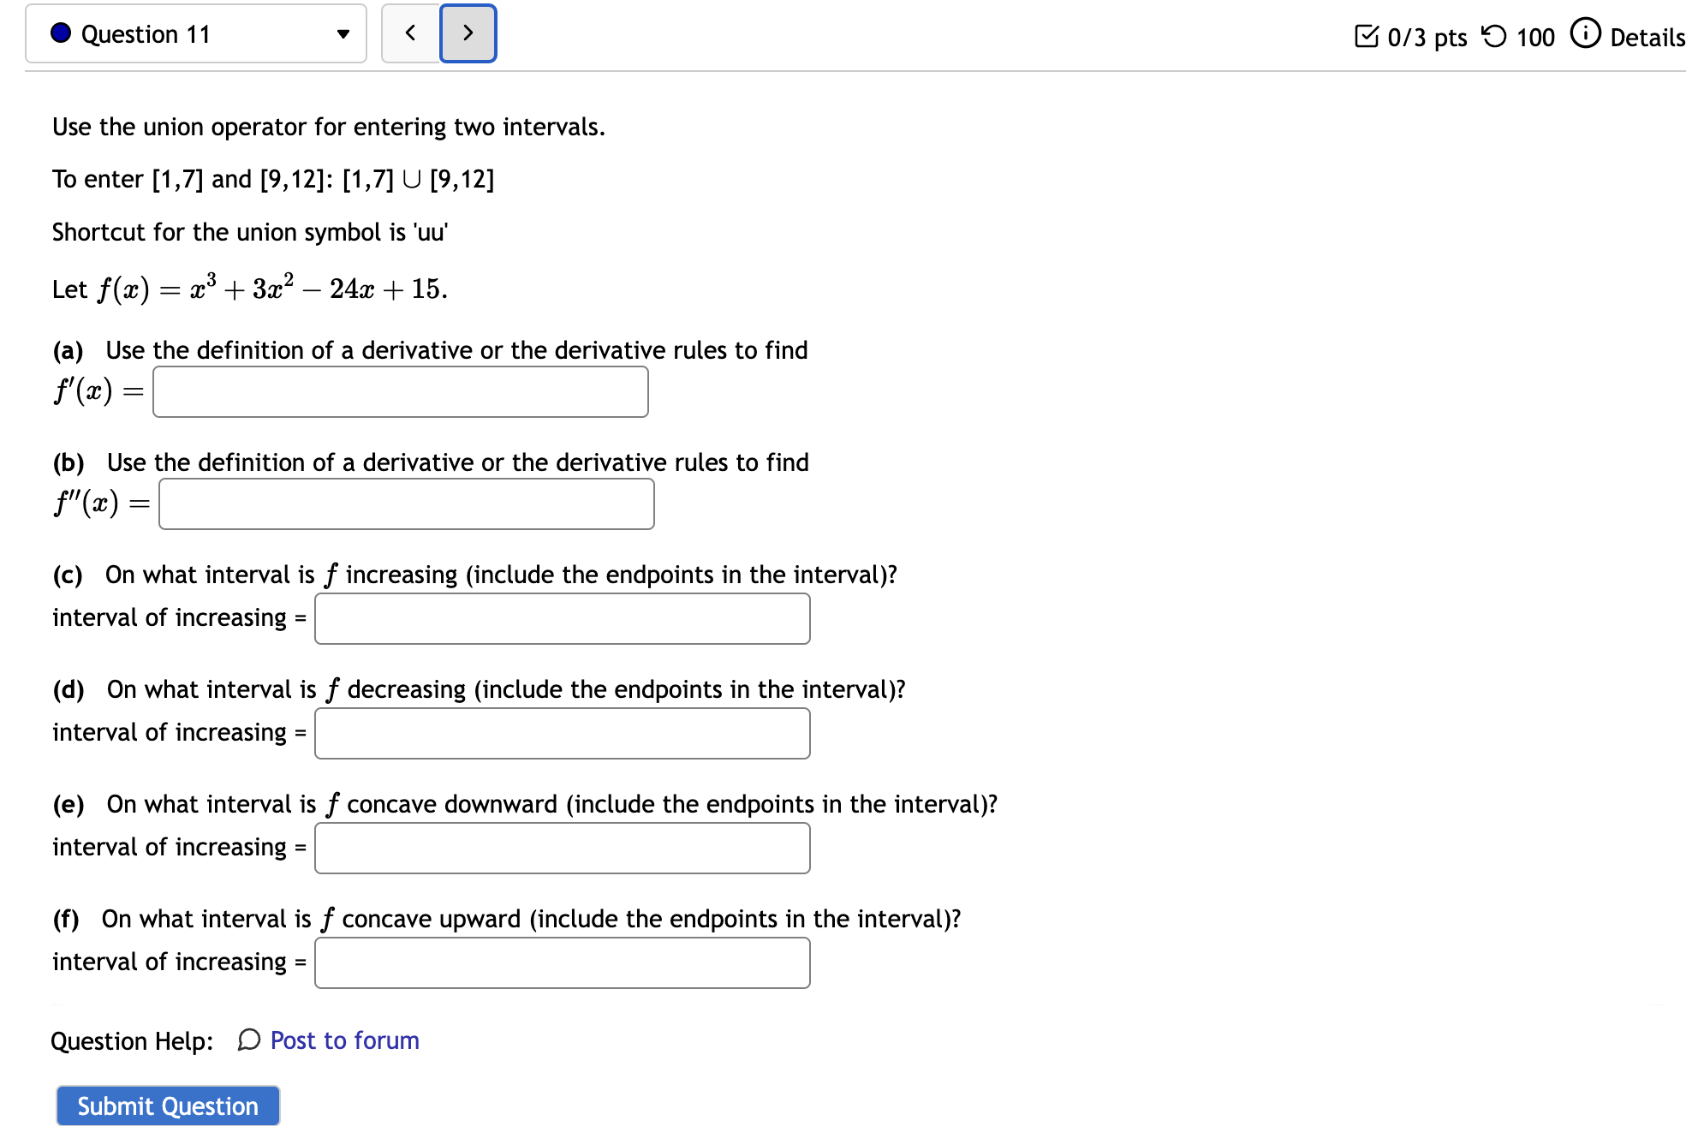
Task: Click the f''(x) answer box
Action: tap(405, 504)
